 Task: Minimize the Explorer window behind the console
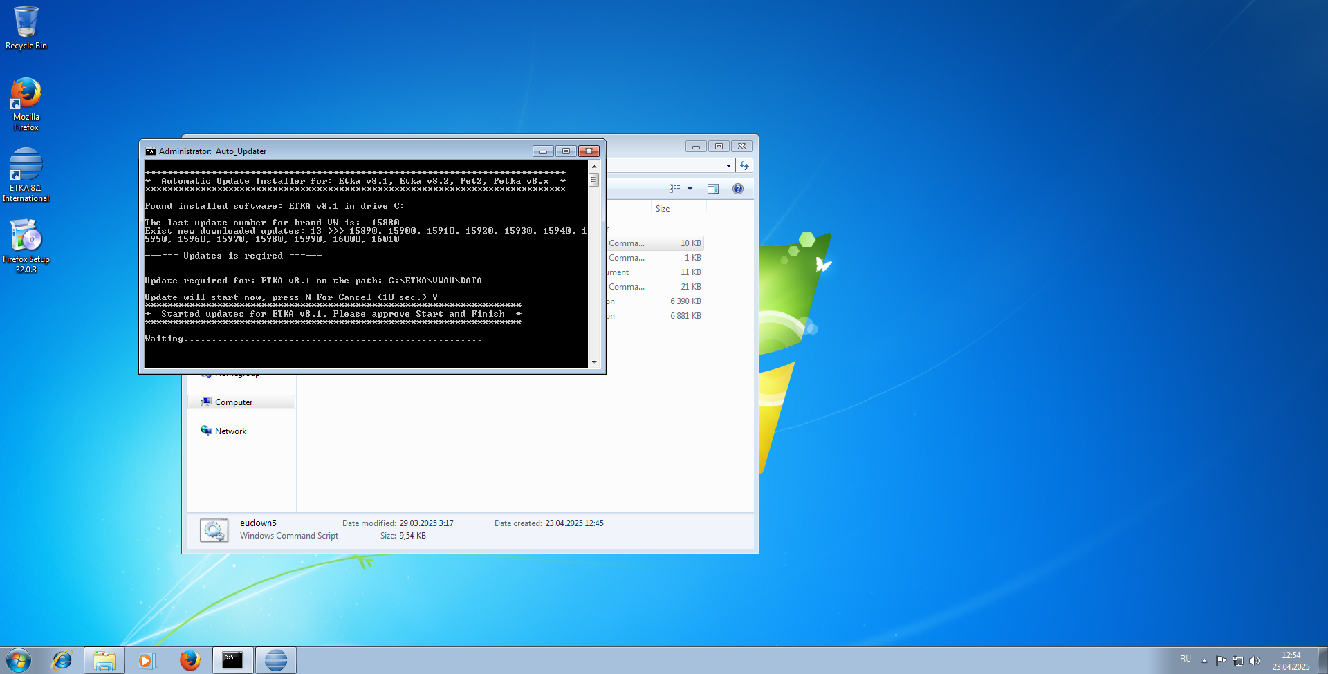(x=696, y=147)
